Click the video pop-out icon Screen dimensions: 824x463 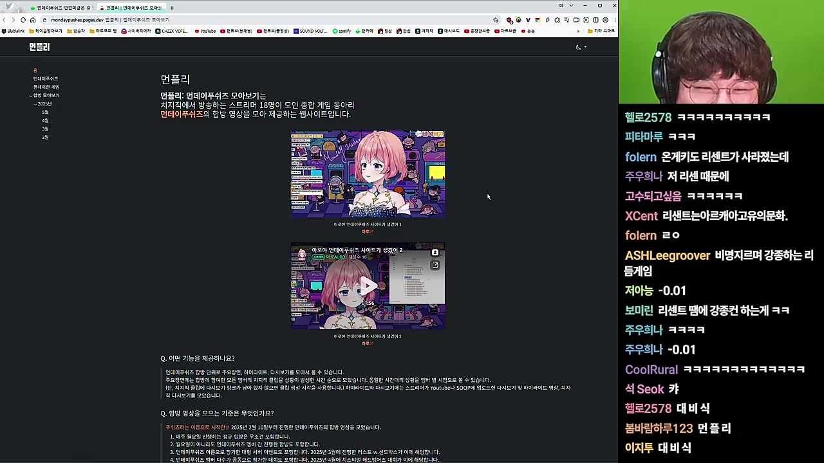pos(435,265)
